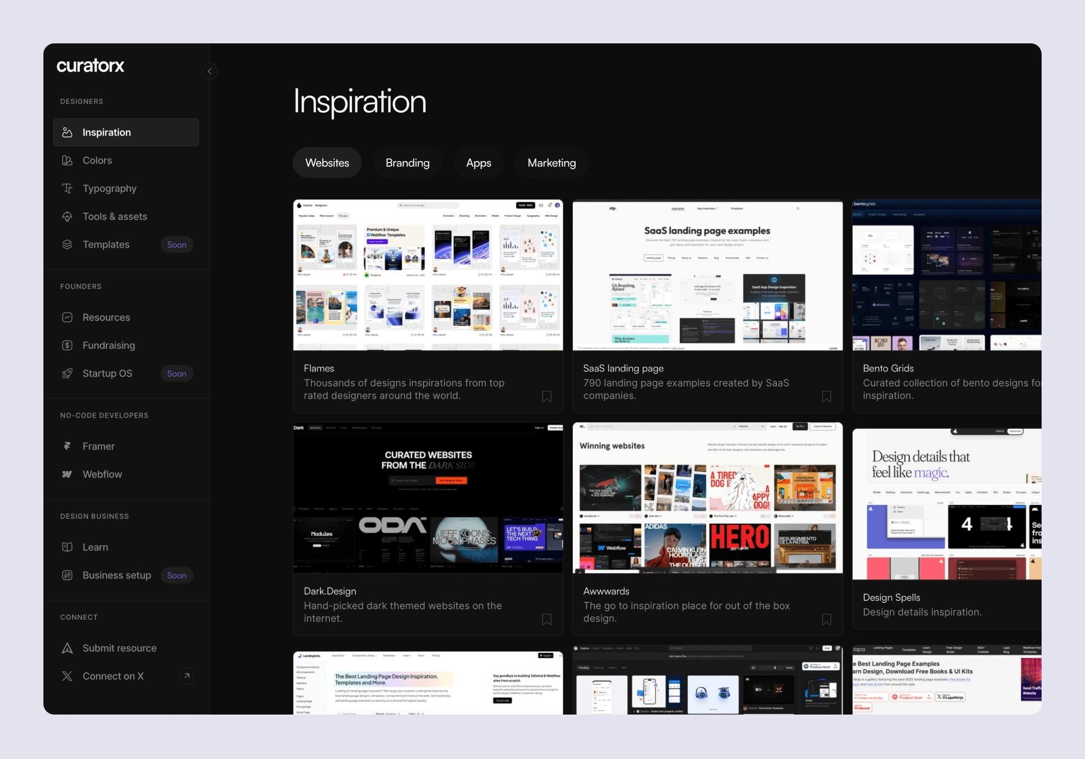Bookmark the Awwwards card
1085x759 pixels.
tap(827, 619)
